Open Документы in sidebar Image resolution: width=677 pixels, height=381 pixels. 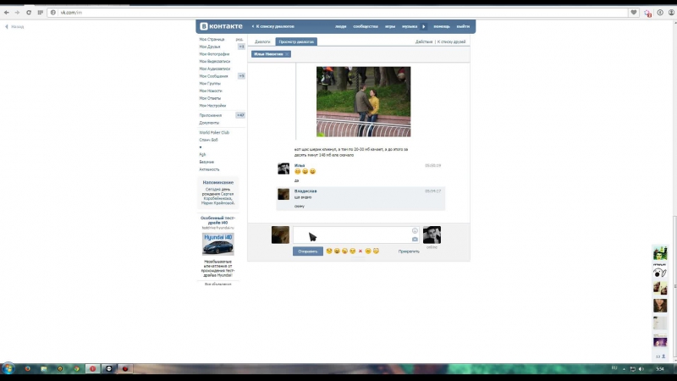(x=209, y=123)
